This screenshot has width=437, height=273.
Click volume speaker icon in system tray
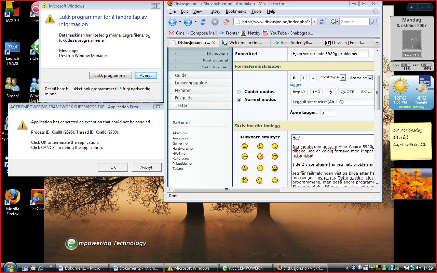tap(419, 268)
